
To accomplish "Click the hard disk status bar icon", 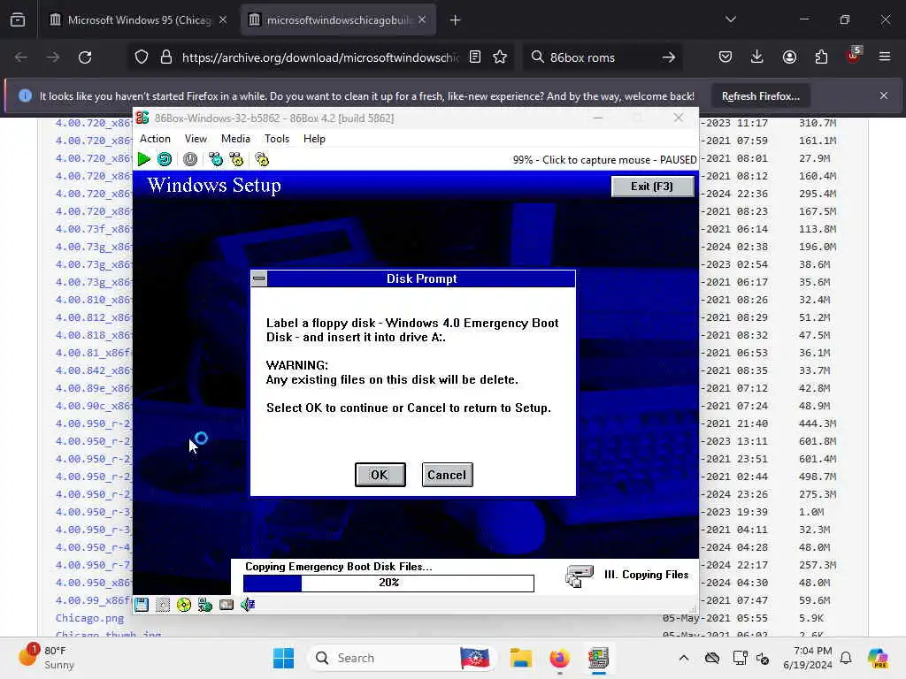I will click(x=205, y=605).
